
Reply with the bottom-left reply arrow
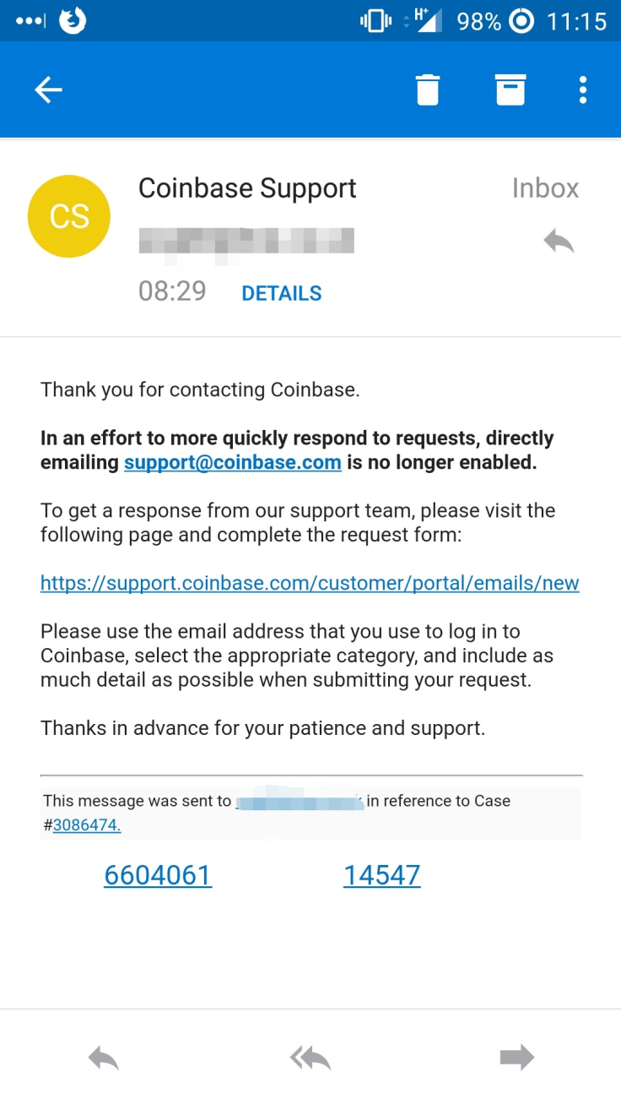(104, 1058)
